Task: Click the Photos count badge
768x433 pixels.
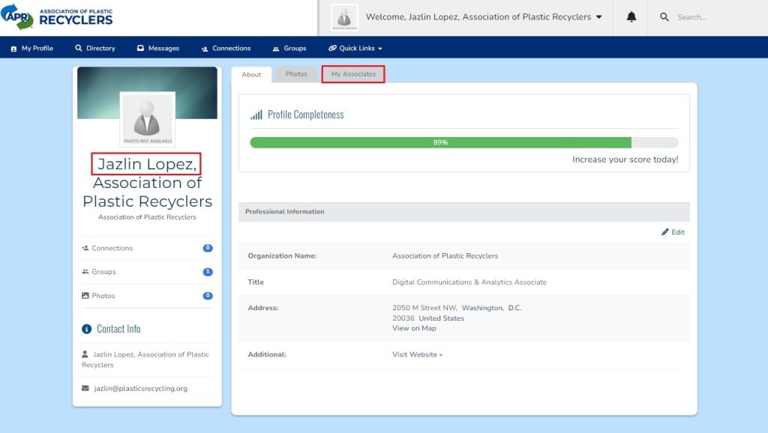Action: tap(208, 295)
